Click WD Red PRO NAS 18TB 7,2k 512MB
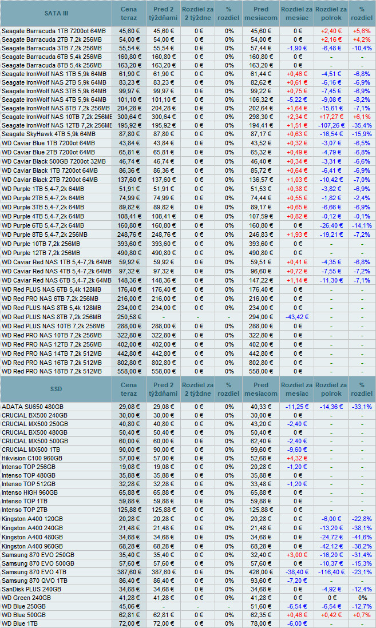Viewport: 376px width, 628px height. (52, 371)
